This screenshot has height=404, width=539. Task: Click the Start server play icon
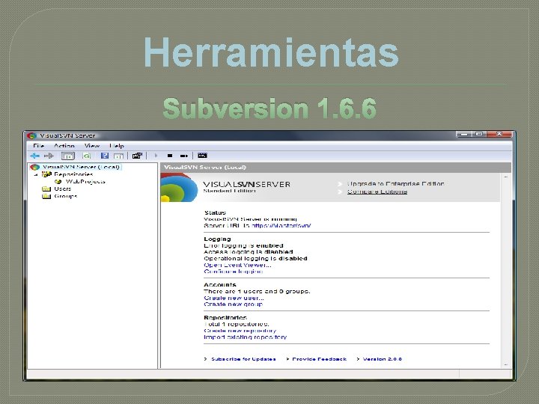pyautogui.click(x=156, y=156)
